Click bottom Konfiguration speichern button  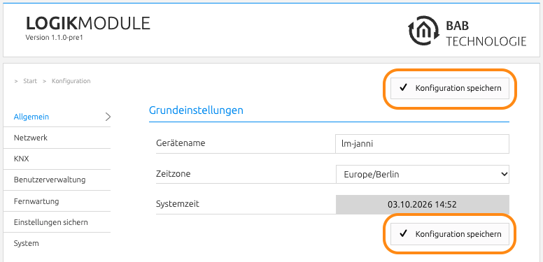pyautogui.click(x=450, y=234)
